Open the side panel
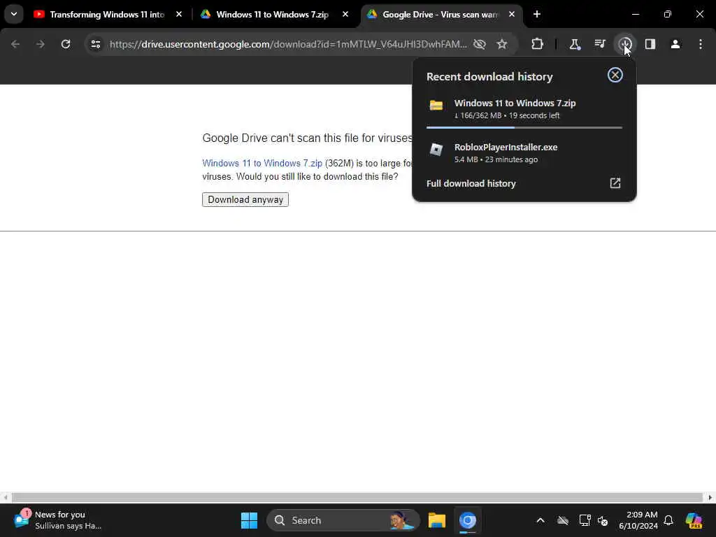The image size is (716, 537). click(650, 44)
